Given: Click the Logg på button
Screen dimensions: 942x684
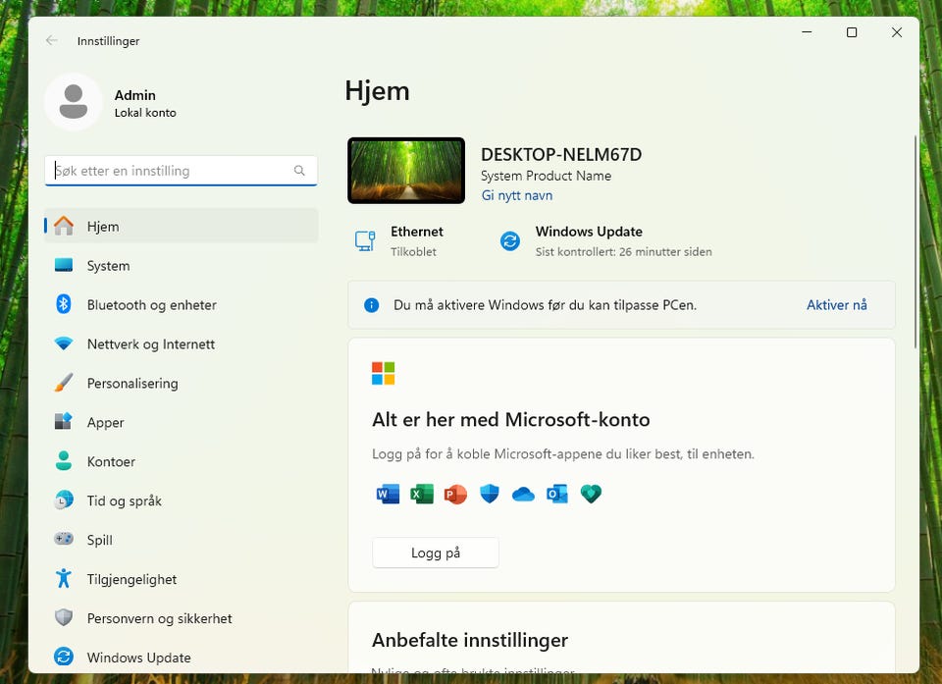Looking at the screenshot, I should (x=436, y=552).
